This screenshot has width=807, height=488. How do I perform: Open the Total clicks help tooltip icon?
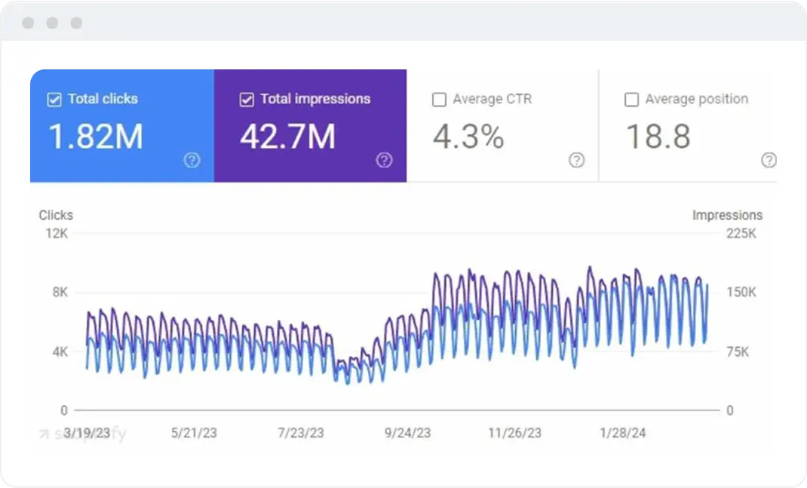(x=193, y=161)
